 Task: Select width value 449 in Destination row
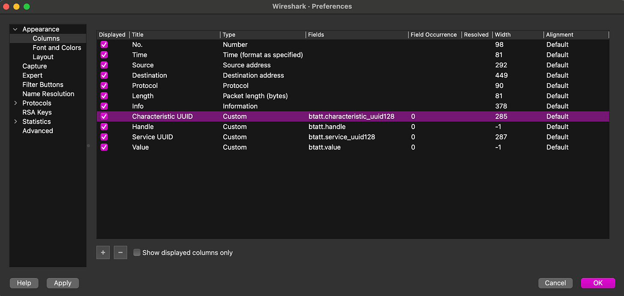point(501,76)
